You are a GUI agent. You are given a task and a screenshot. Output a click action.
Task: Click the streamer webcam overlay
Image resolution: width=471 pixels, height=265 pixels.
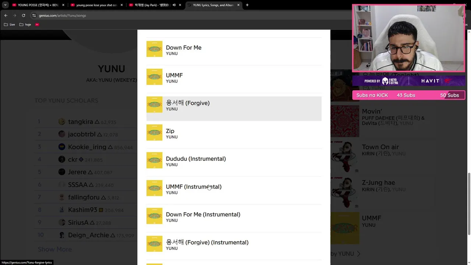click(408, 38)
